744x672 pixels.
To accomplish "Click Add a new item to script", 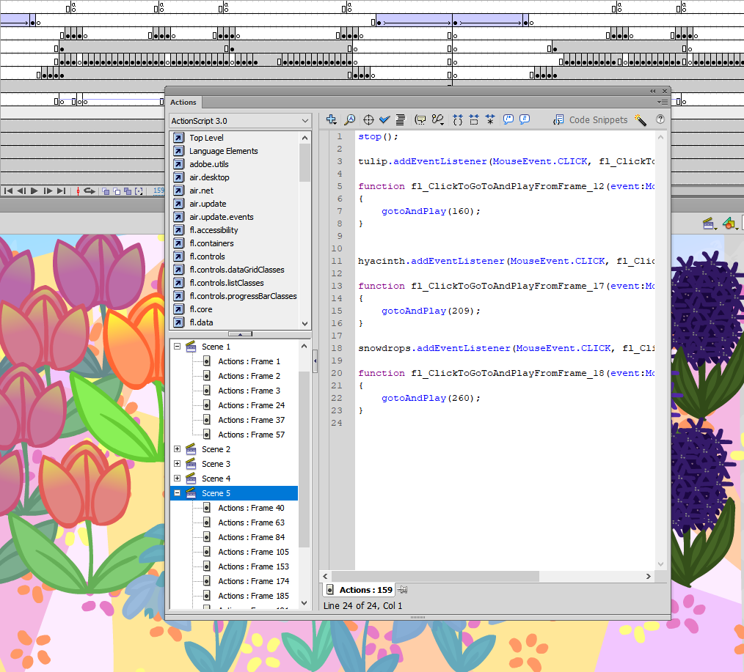I will [x=331, y=119].
